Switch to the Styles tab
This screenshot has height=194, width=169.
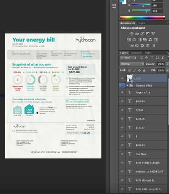[x=142, y=23]
